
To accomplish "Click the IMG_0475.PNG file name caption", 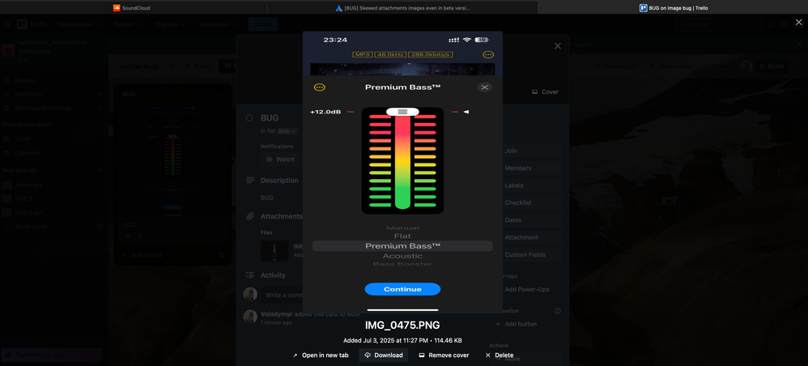I will point(402,326).
